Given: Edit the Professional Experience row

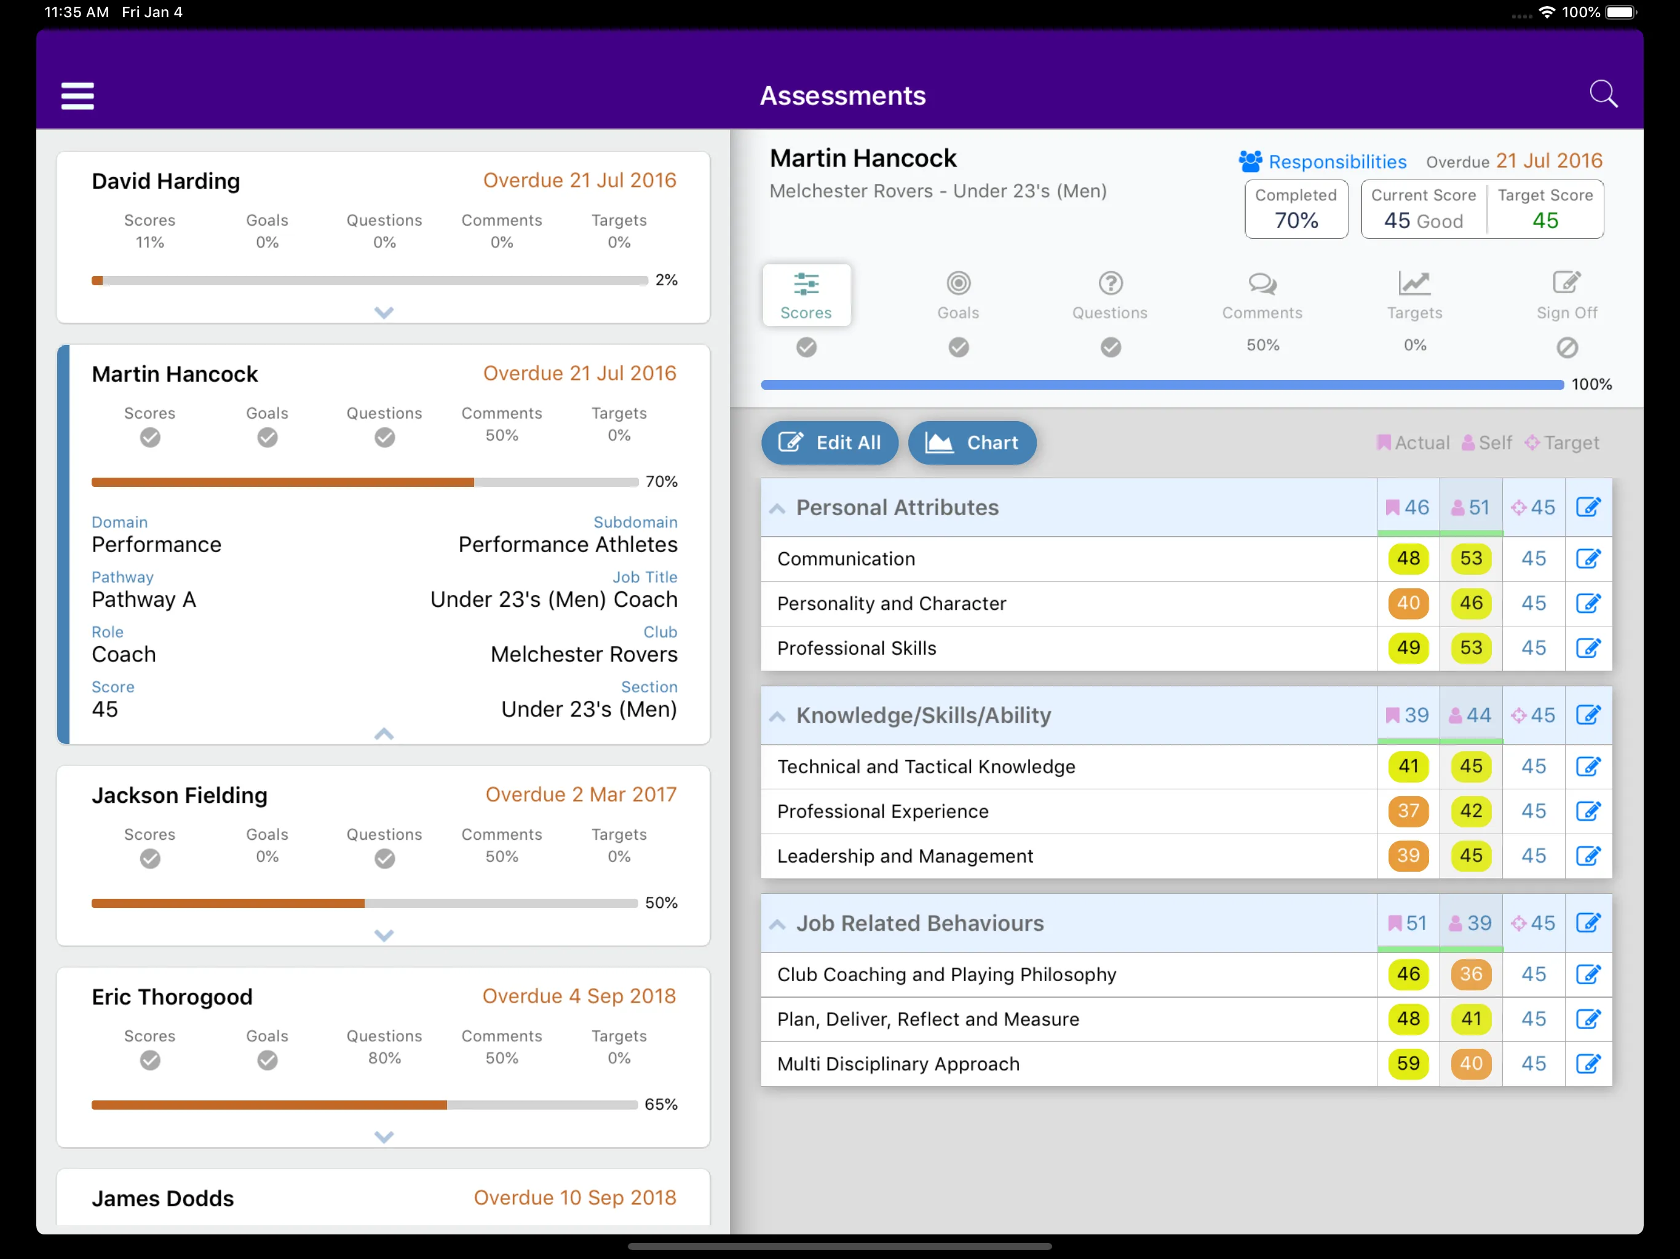Looking at the screenshot, I should (x=1588, y=811).
